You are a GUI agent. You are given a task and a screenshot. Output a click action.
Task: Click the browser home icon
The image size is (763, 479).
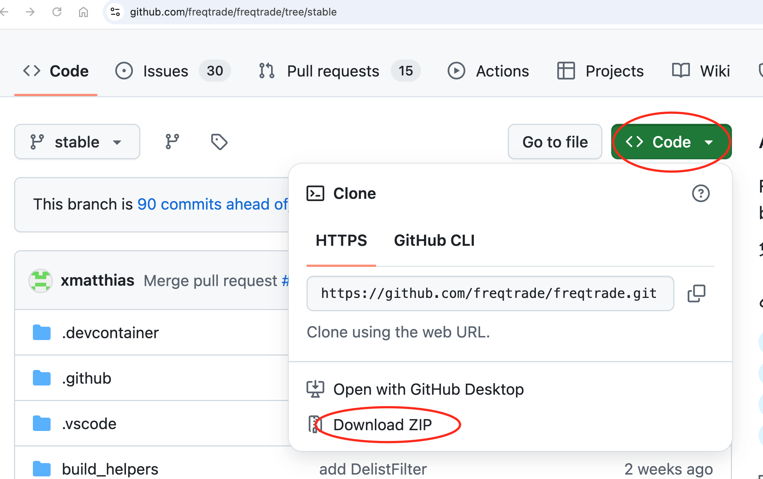[x=83, y=12]
